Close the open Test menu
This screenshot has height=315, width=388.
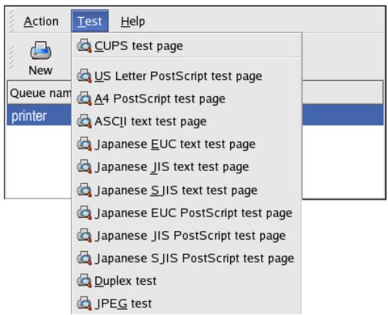tap(89, 21)
